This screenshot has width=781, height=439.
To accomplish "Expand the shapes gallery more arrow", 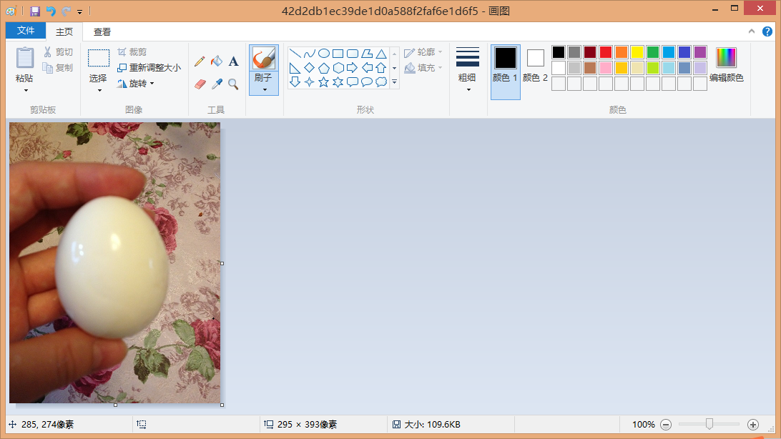I will coord(395,82).
